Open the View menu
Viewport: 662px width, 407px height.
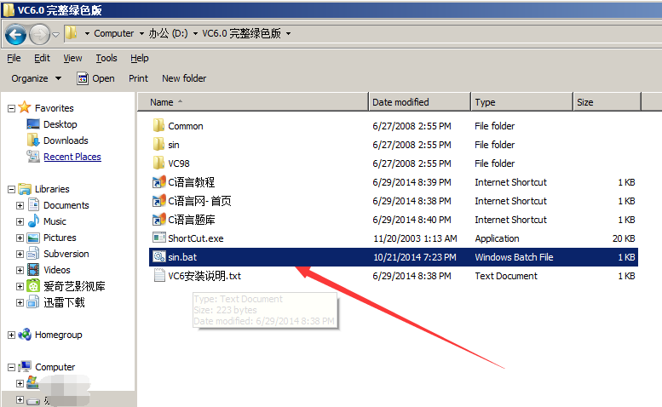(x=72, y=58)
